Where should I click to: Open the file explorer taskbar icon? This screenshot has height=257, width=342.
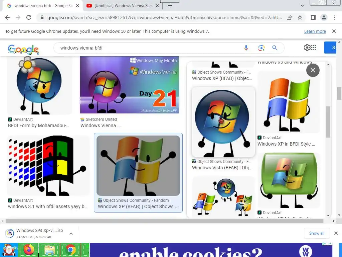[50, 250]
